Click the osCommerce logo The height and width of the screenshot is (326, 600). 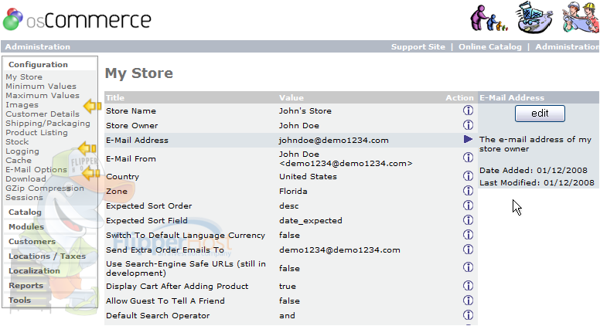pyautogui.click(x=77, y=19)
